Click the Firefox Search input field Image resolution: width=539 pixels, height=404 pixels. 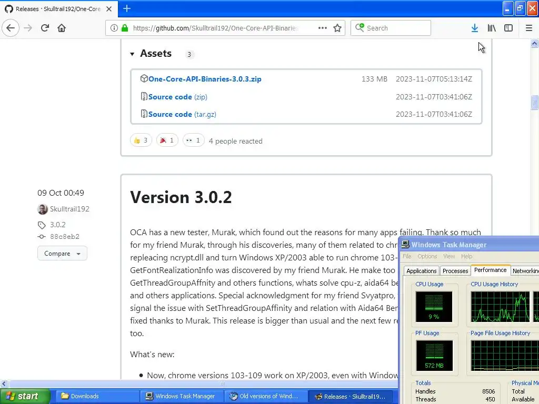click(x=391, y=28)
